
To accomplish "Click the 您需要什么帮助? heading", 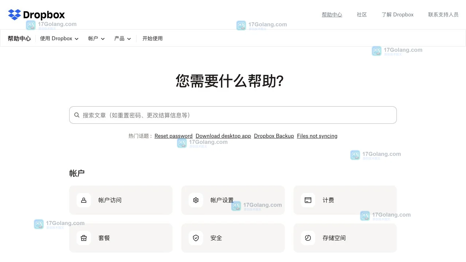I will tap(230, 81).
